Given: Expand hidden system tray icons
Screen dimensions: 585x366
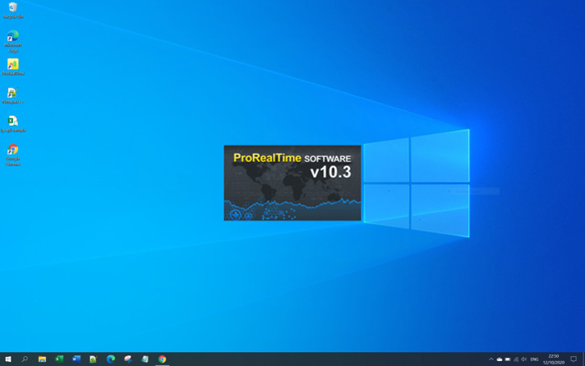Looking at the screenshot, I should 491,359.
